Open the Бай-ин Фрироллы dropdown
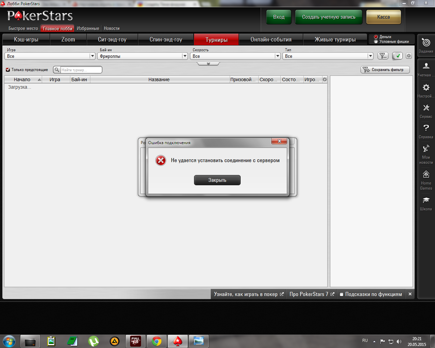This screenshot has width=435, height=348. coord(143,56)
